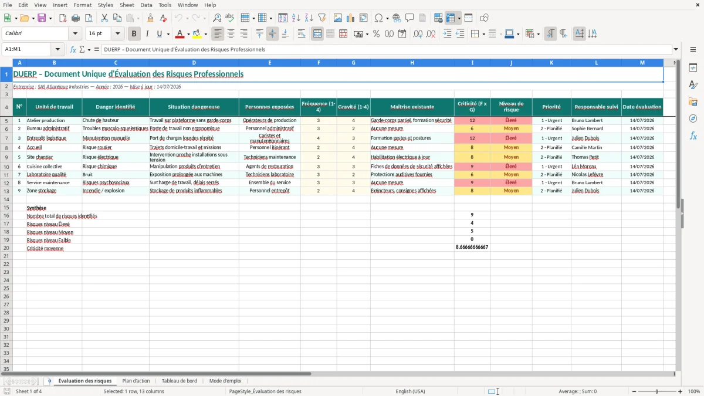Click zoom in plus button
The width and height of the screenshot is (704, 396).
tap(680, 391)
